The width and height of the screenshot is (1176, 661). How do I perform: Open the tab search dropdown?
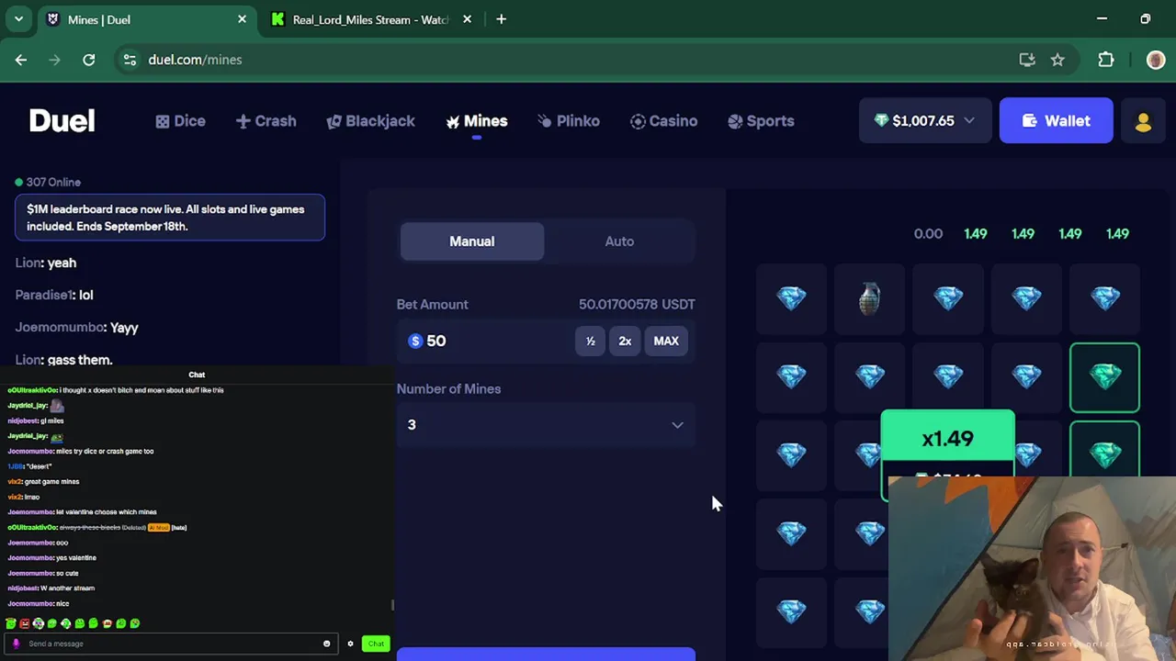coord(18,19)
